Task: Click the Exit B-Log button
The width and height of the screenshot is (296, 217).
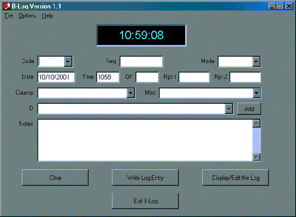Action: point(145,201)
